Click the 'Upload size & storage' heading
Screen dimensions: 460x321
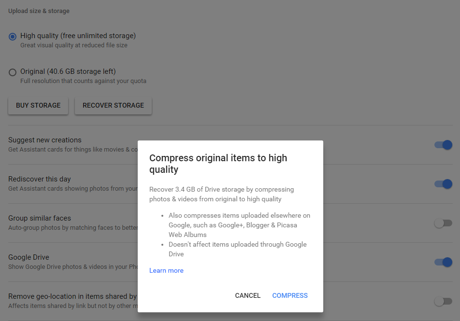tap(39, 11)
